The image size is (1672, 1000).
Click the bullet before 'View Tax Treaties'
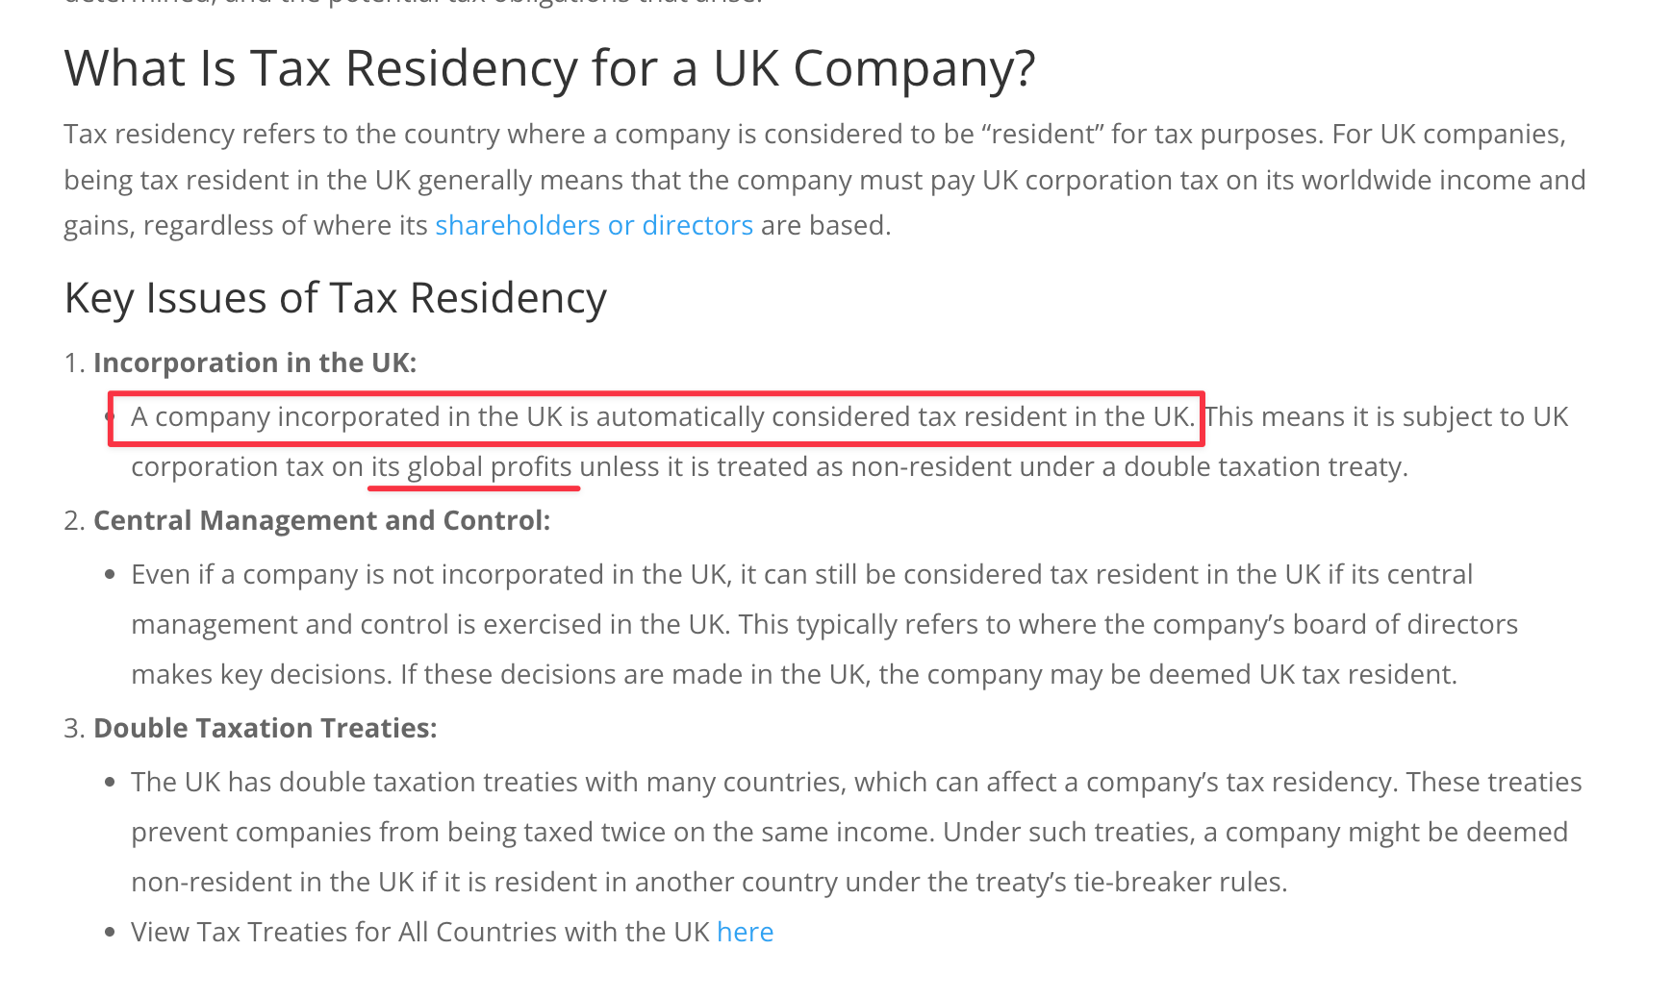point(110,933)
